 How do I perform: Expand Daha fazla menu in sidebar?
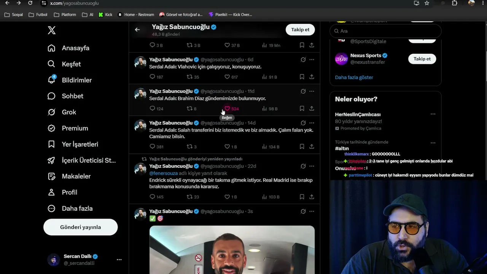[x=70, y=209]
